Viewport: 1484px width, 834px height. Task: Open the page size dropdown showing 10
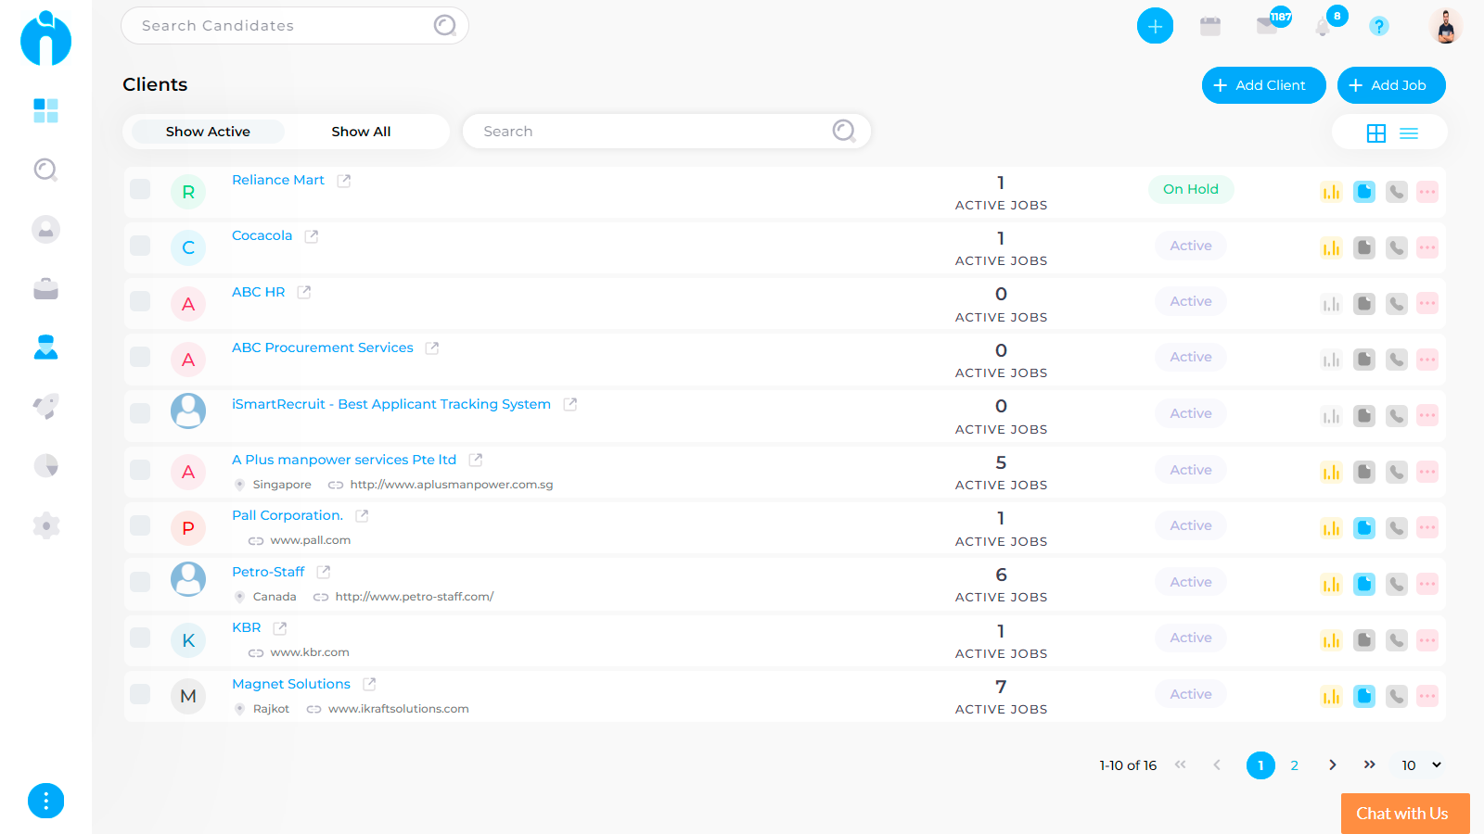tap(1421, 765)
